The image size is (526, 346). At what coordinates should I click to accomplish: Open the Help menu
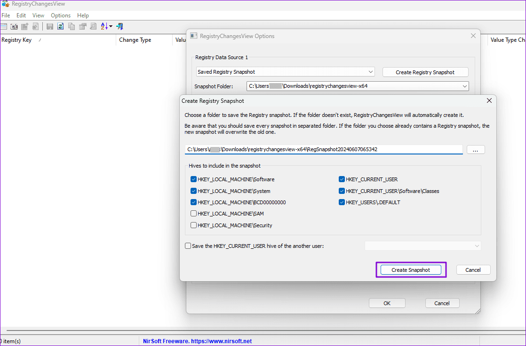pyautogui.click(x=83, y=15)
